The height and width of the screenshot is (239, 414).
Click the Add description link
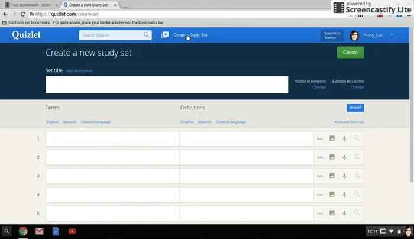[79, 71]
